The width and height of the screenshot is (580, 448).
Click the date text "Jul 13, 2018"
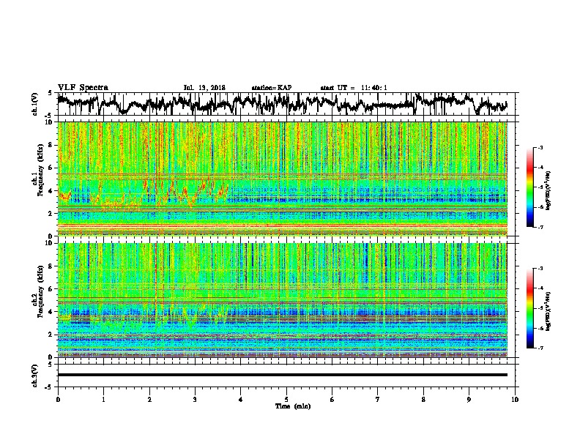pyautogui.click(x=204, y=88)
